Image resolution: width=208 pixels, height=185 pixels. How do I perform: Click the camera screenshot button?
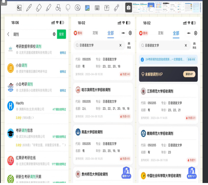coord(129,7)
